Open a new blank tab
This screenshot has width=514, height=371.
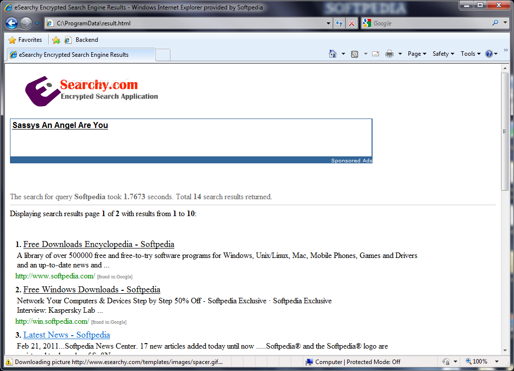pyautogui.click(x=163, y=55)
